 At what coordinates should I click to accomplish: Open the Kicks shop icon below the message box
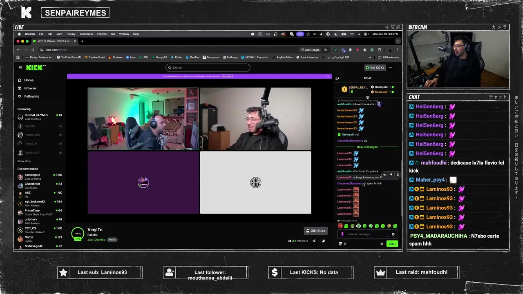(340, 244)
